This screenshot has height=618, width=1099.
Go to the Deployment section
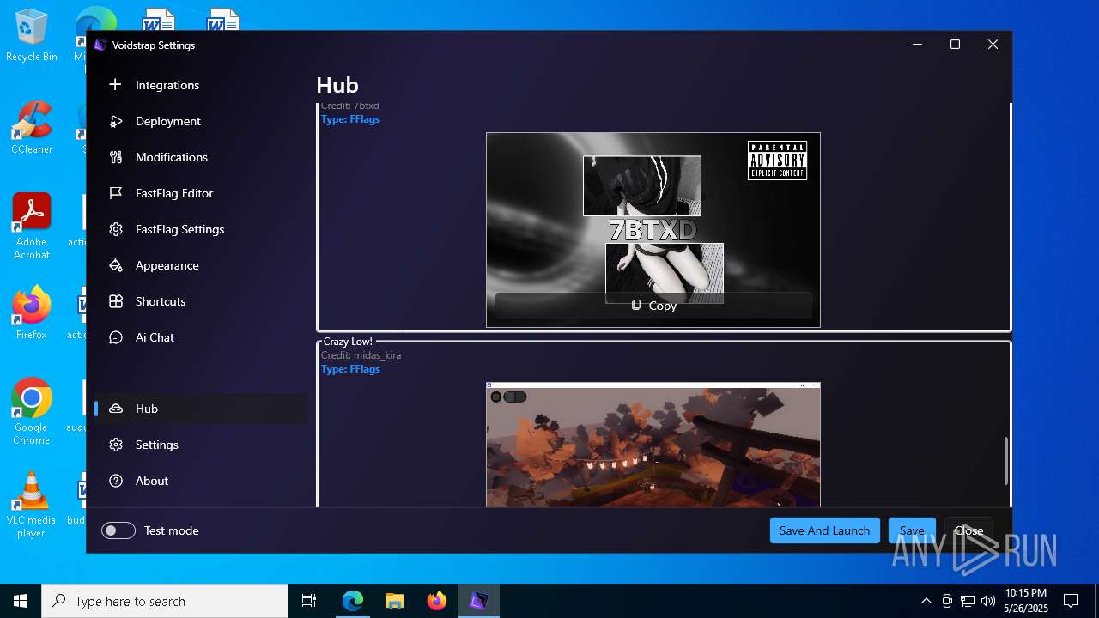pyautogui.click(x=201, y=121)
